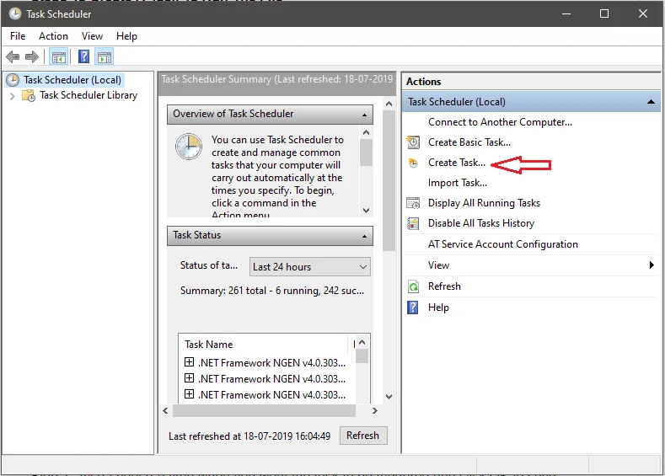Viewport: 665px width, 476px height.
Task: Open the Last 24 hours dropdown
Action: [310, 267]
